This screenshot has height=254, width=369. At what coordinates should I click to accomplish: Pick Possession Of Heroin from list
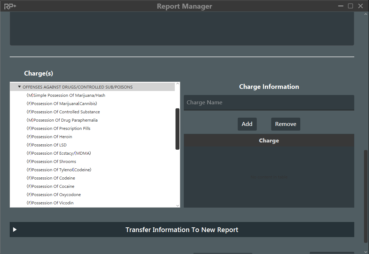[49, 137]
